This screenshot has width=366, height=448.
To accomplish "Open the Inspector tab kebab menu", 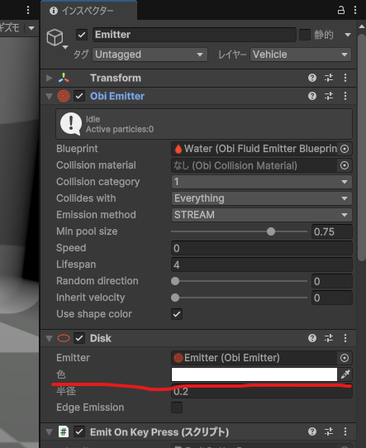I will 355,10.
